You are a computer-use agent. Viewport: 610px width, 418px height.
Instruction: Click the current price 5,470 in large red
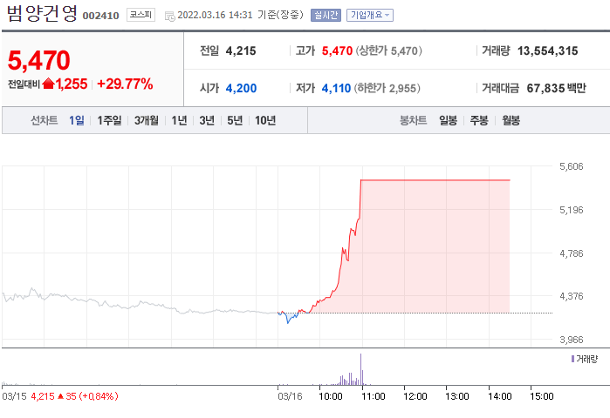click(39, 61)
